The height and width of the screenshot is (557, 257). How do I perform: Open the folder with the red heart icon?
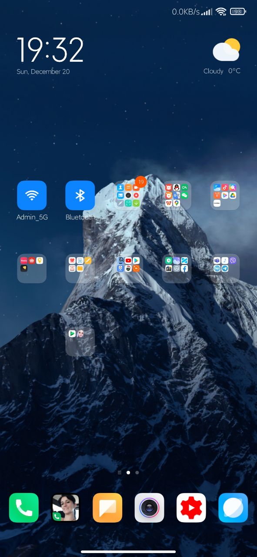click(x=80, y=268)
